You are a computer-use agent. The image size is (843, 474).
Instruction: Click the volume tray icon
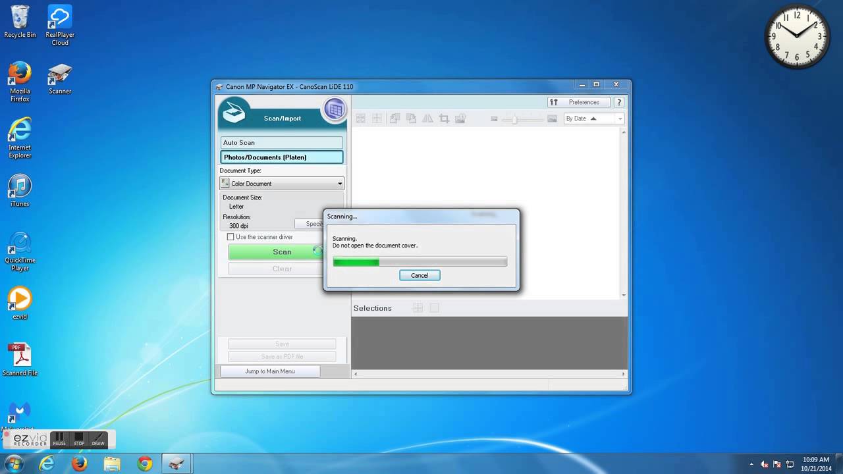pyautogui.click(x=764, y=464)
